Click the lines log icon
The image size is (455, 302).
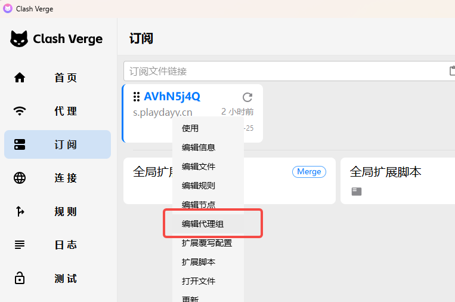(x=20, y=245)
